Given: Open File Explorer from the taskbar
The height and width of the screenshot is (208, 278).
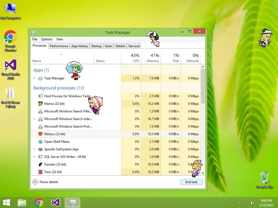Looking at the screenshot, I should tap(22, 203).
